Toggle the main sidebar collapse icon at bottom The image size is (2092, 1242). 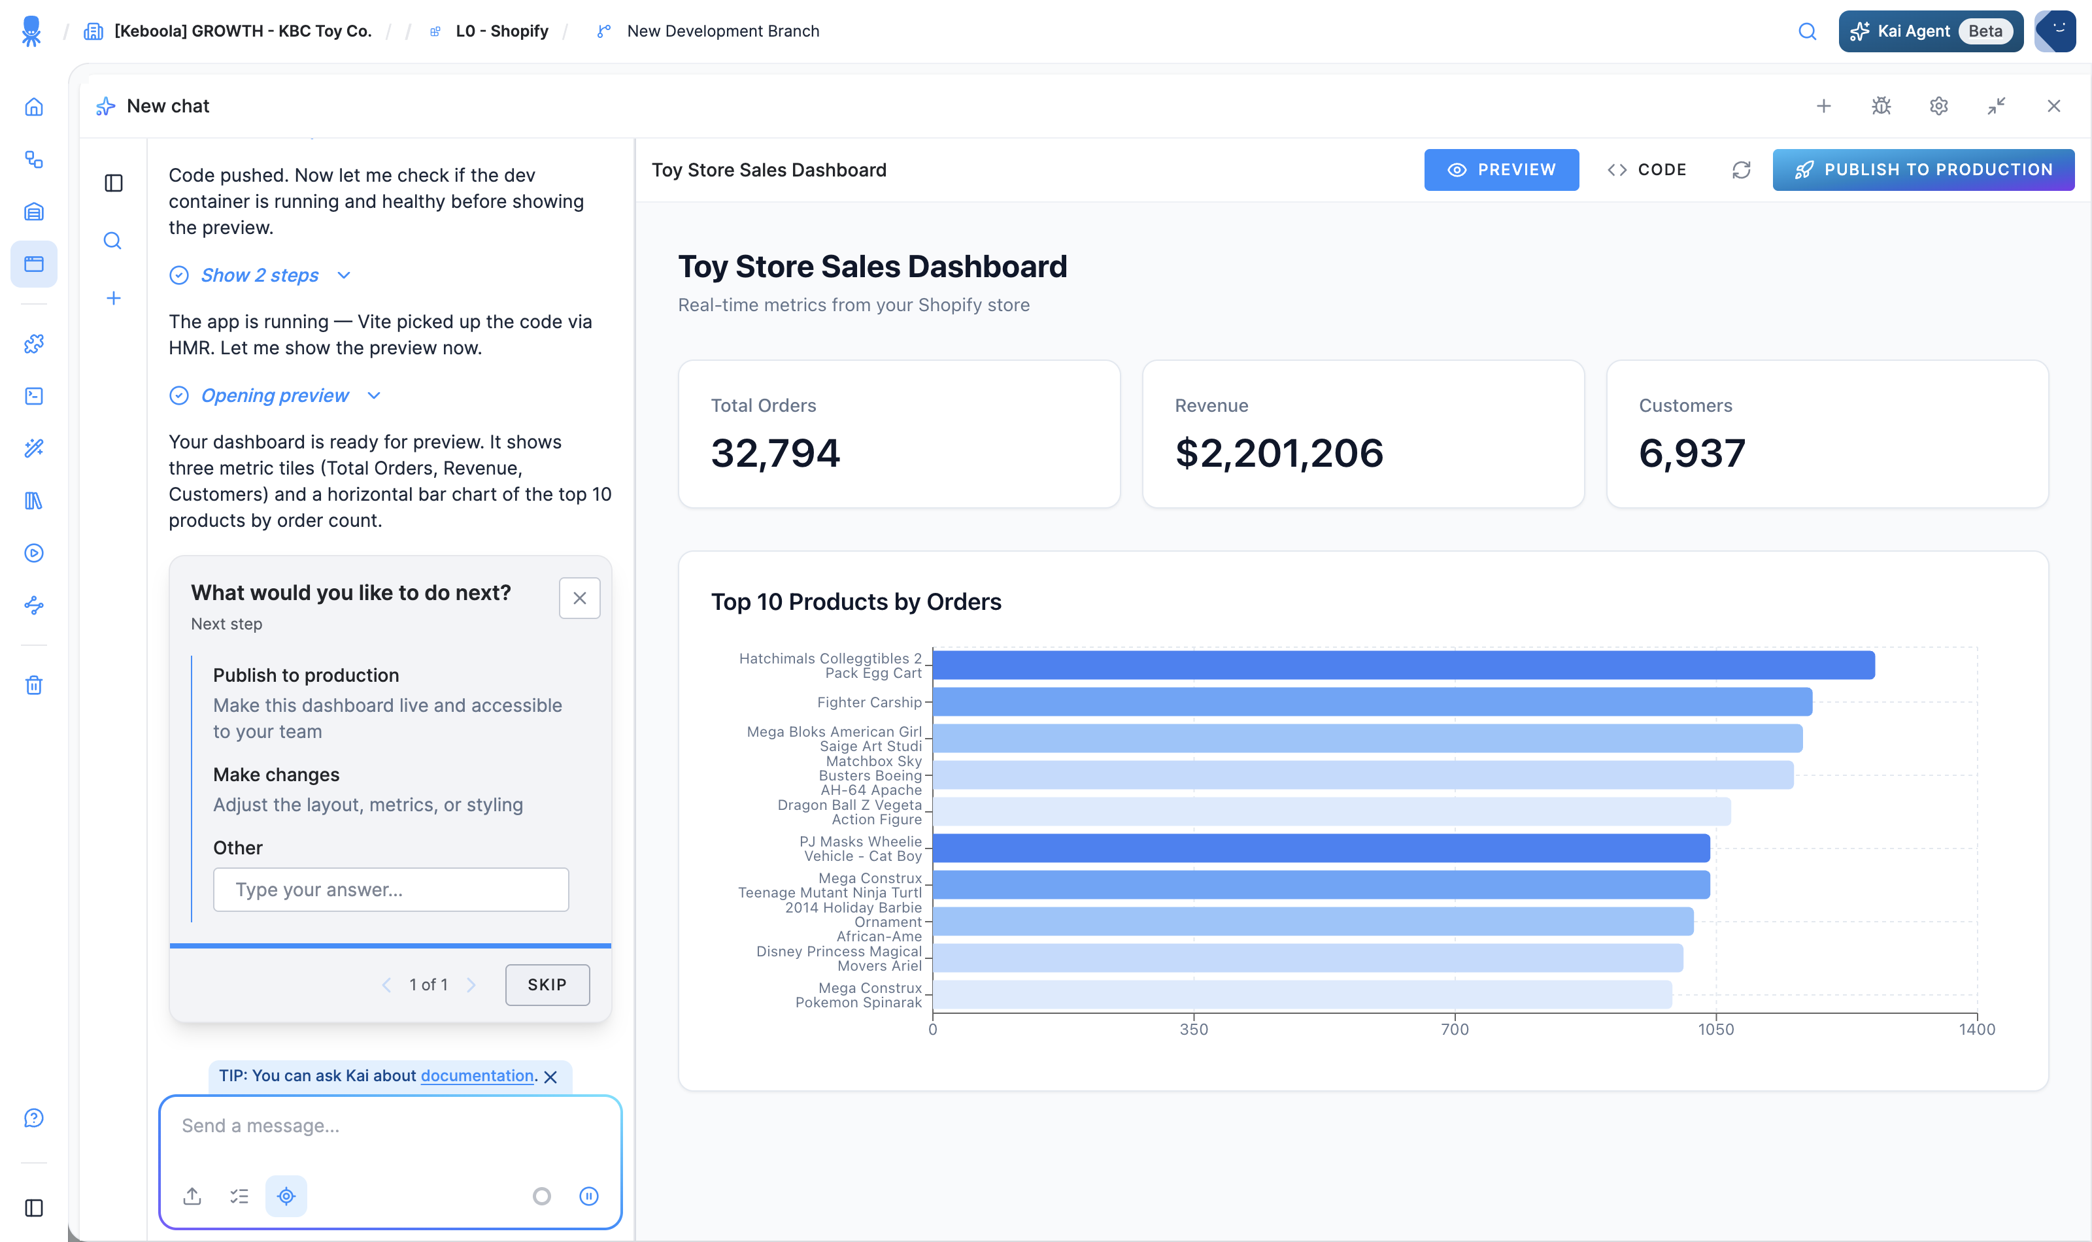coord(33,1208)
